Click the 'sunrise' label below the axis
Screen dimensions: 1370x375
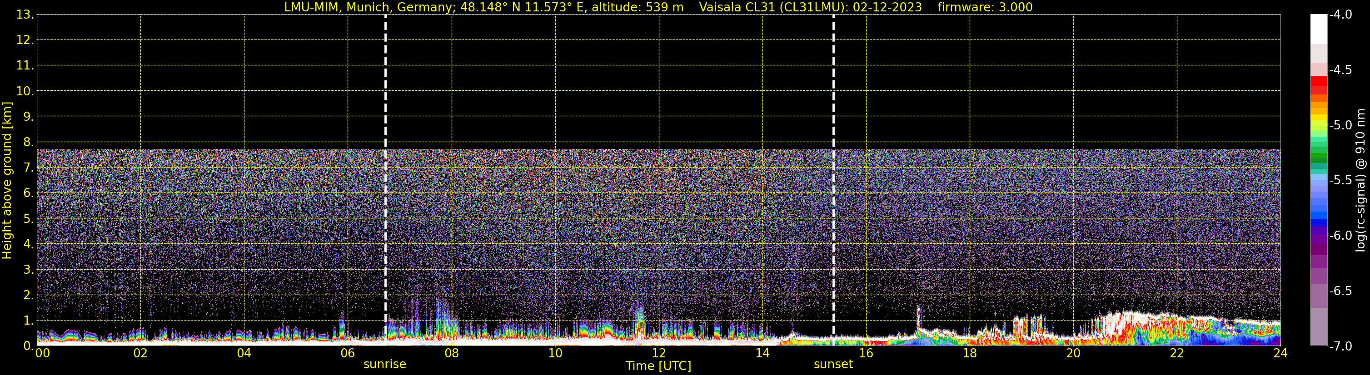coord(384,365)
